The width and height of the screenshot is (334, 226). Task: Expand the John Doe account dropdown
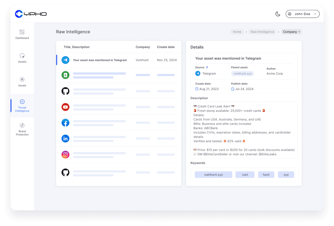(x=302, y=14)
